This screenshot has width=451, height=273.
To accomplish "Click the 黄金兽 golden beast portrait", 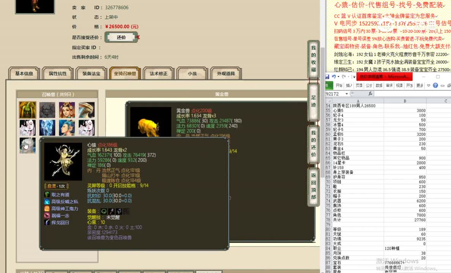I will tap(151, 122).
